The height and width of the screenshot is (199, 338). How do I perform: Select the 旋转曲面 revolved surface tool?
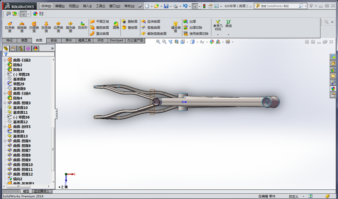click(22, 27)
